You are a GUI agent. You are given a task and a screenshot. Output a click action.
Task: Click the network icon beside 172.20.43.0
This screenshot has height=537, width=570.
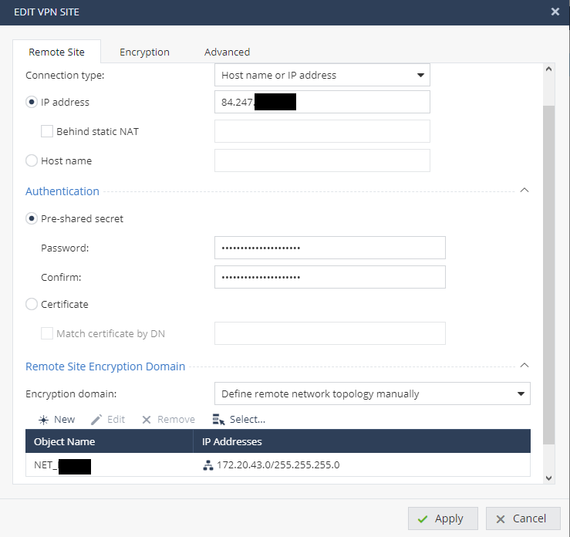coord(207,464)
